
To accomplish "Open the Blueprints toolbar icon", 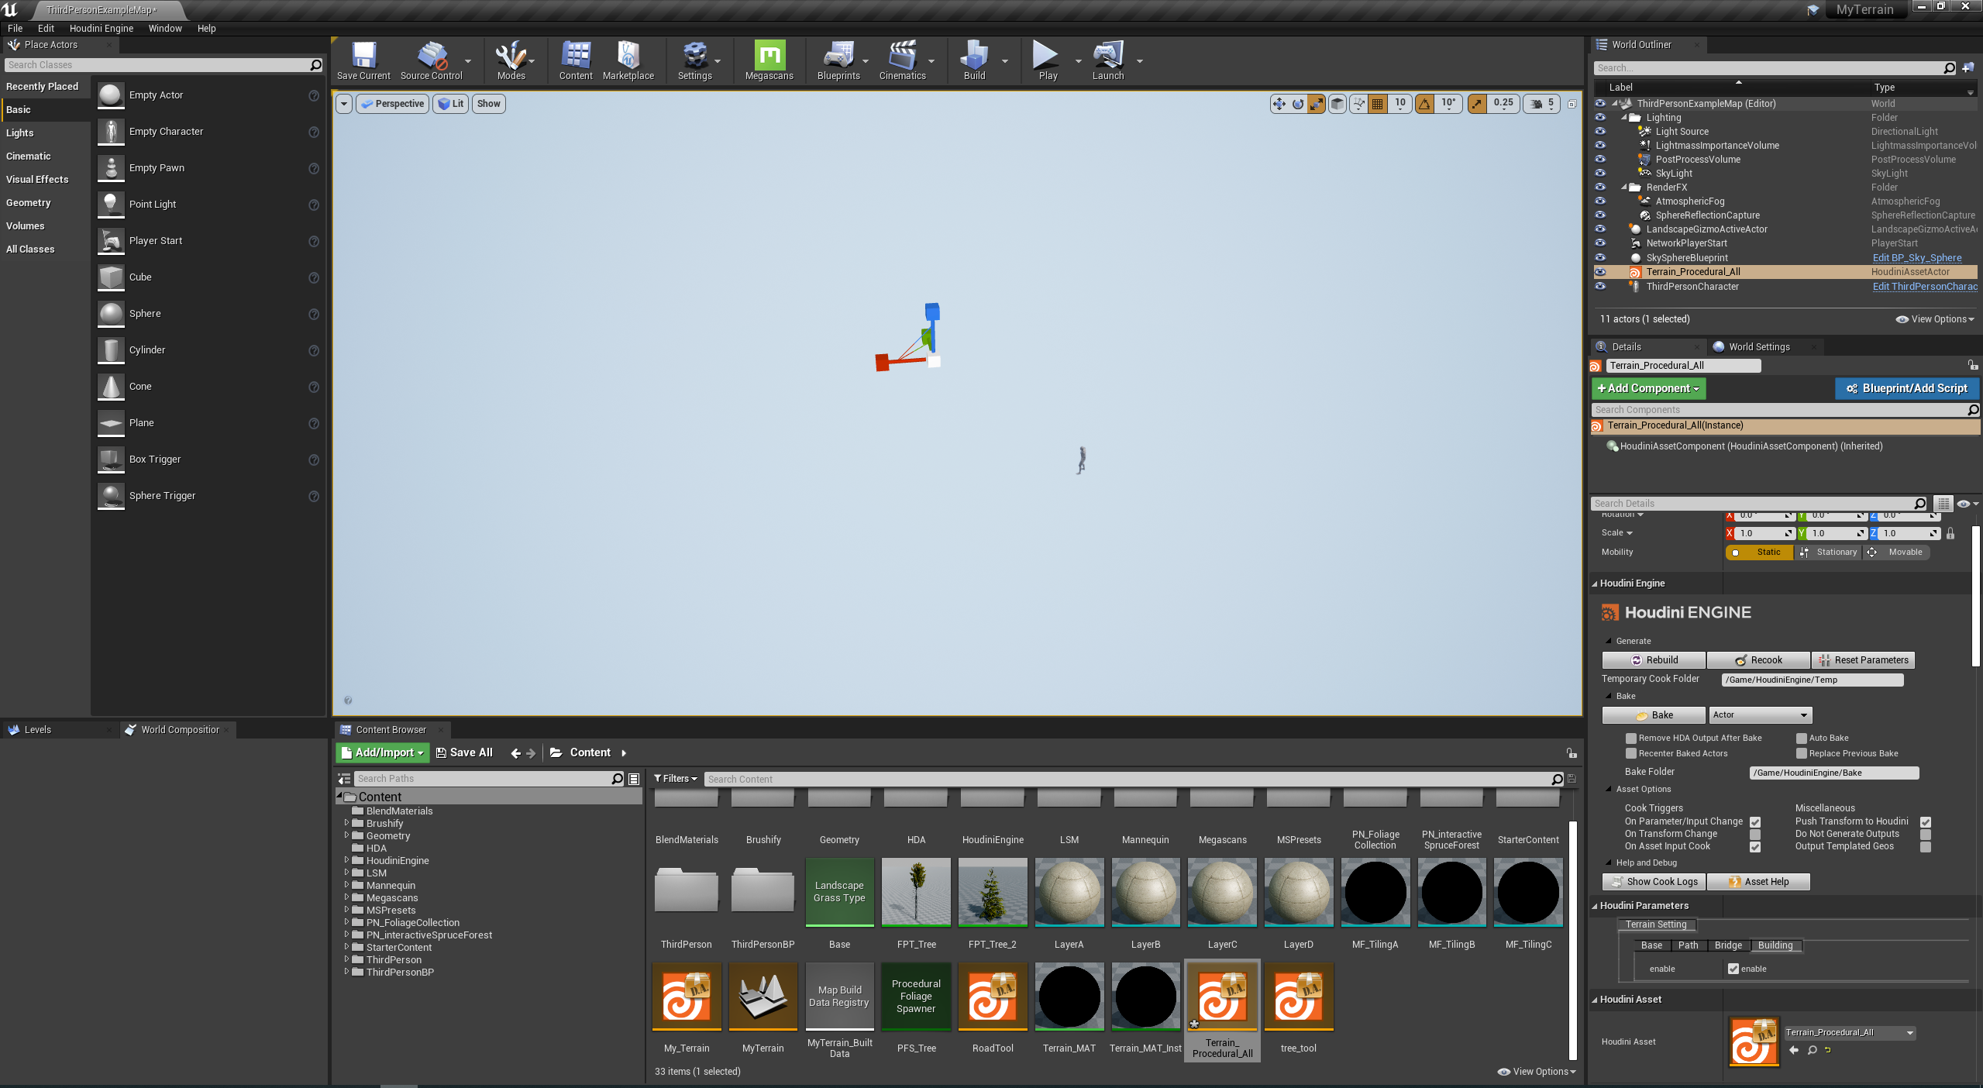I will coord(838,60).
